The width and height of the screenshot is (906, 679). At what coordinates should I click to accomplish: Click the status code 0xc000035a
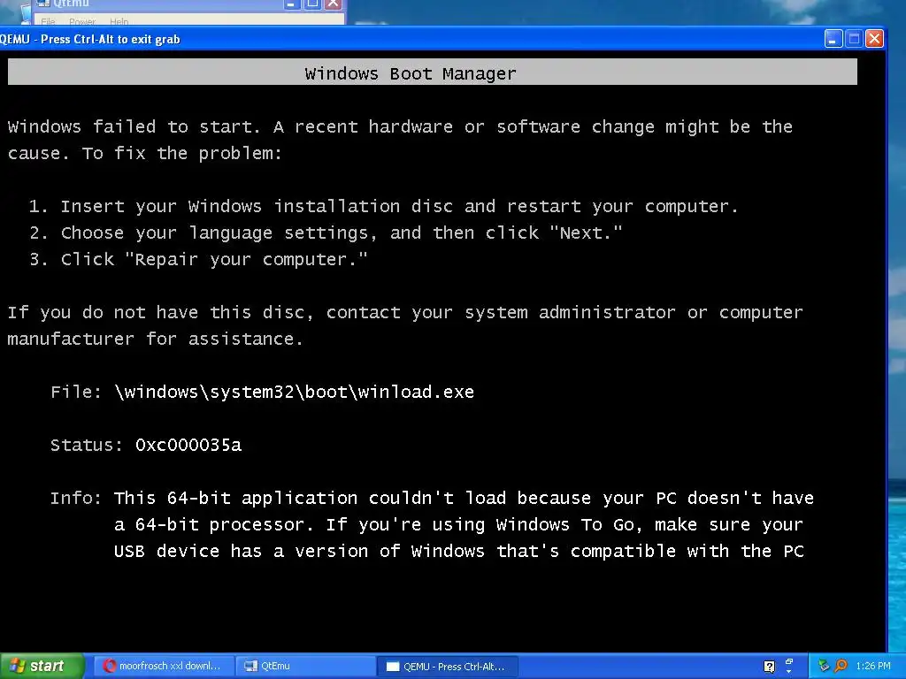click(x=188, y=446)
